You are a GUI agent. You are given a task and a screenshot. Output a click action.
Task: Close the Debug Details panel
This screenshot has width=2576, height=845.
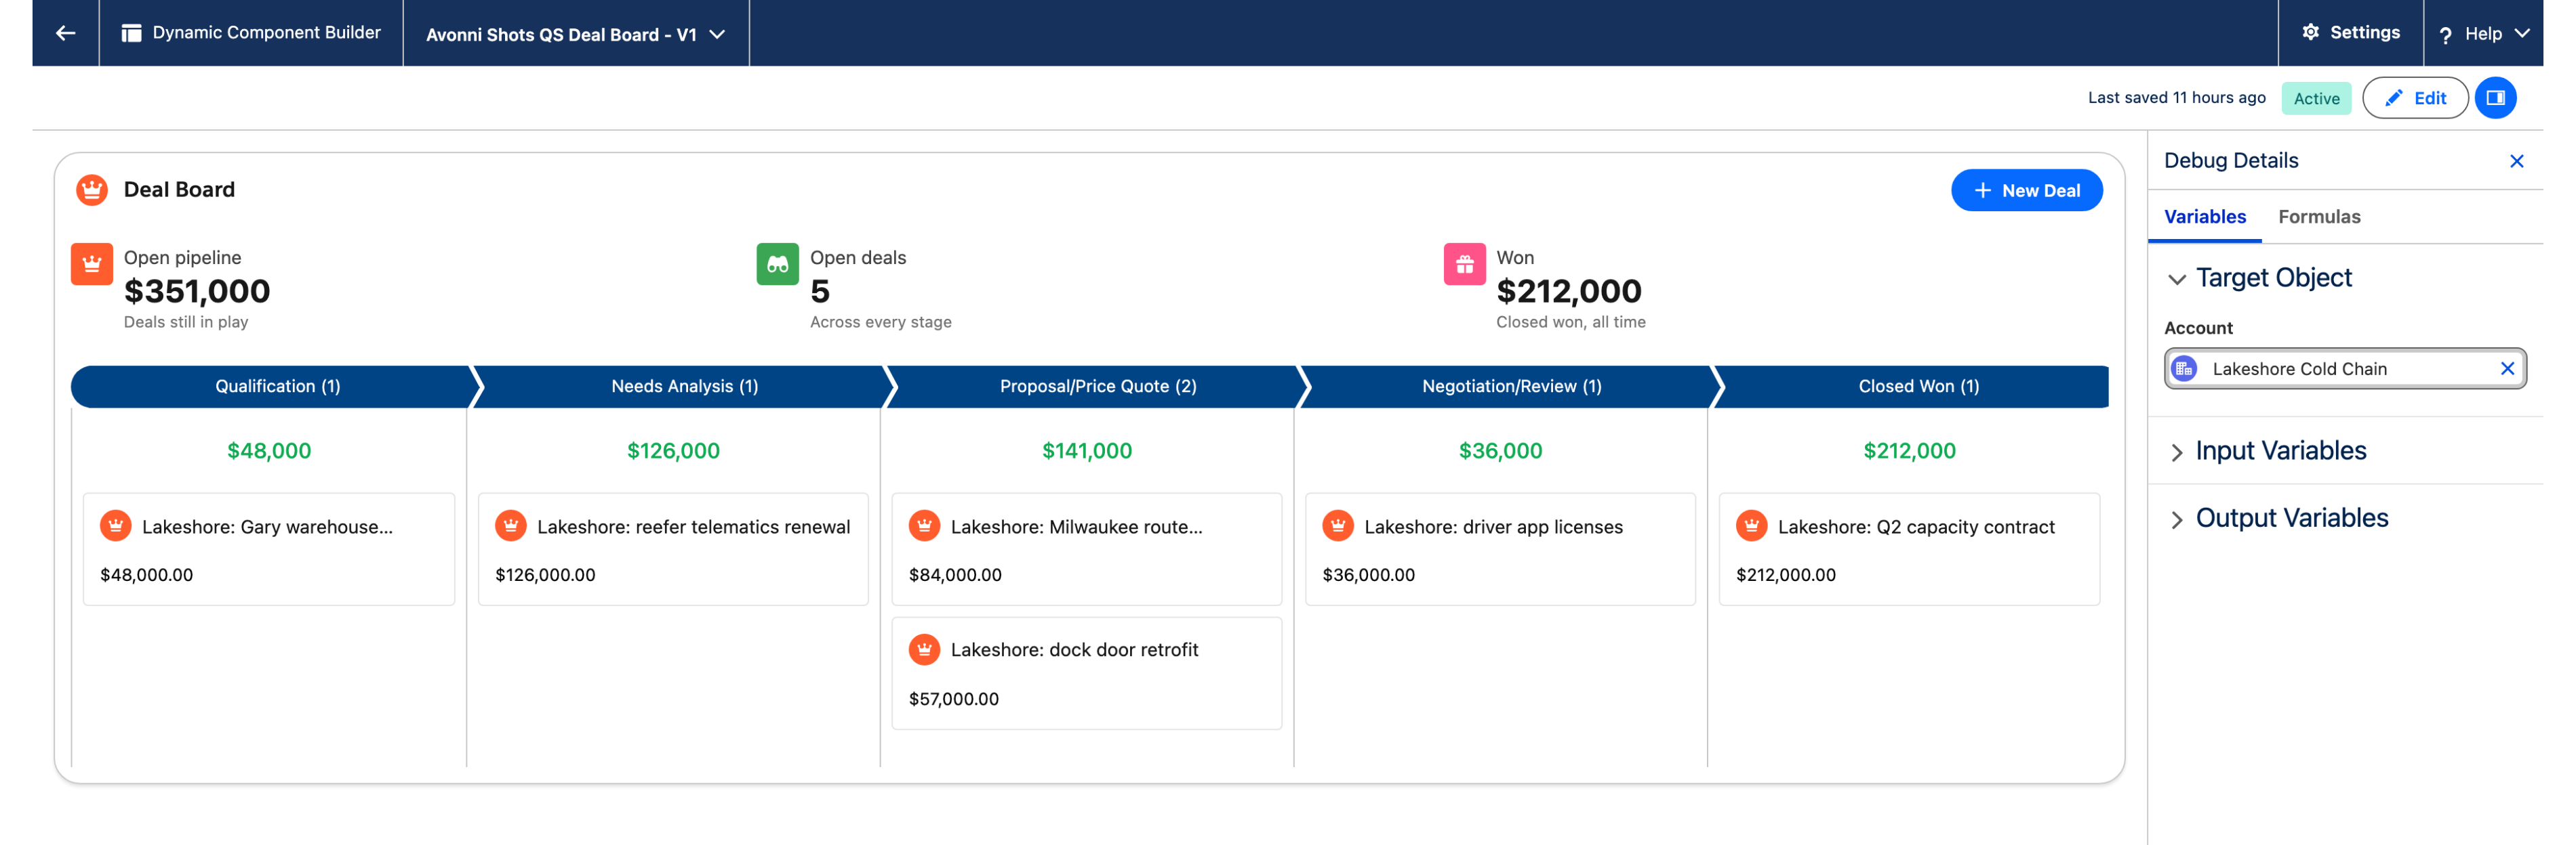[2516, 161]
